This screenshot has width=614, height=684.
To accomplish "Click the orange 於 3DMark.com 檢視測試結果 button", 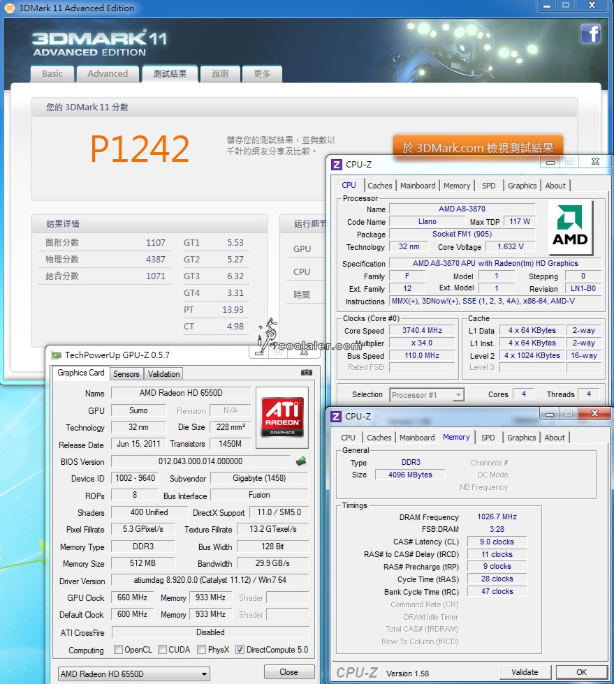I will pos(478,147).
